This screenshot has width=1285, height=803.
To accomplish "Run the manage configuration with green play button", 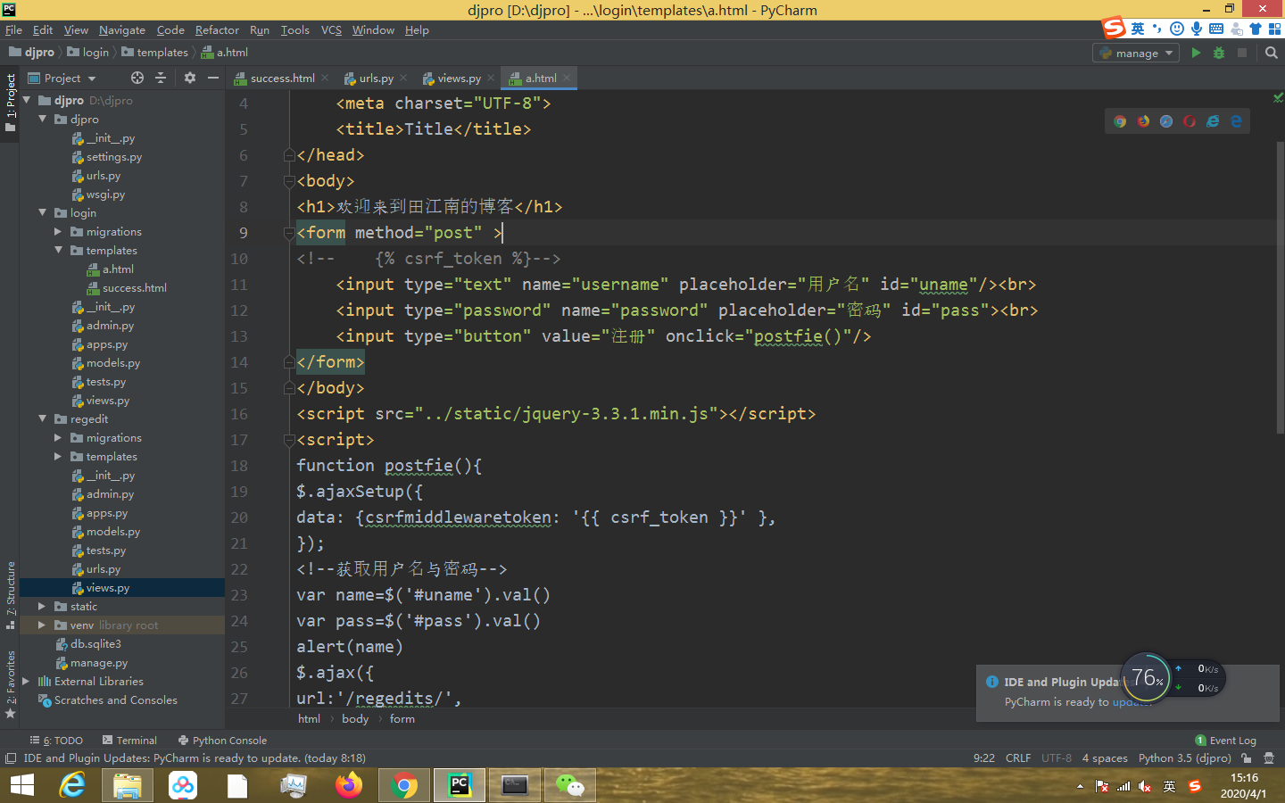I will (1196, 52).
